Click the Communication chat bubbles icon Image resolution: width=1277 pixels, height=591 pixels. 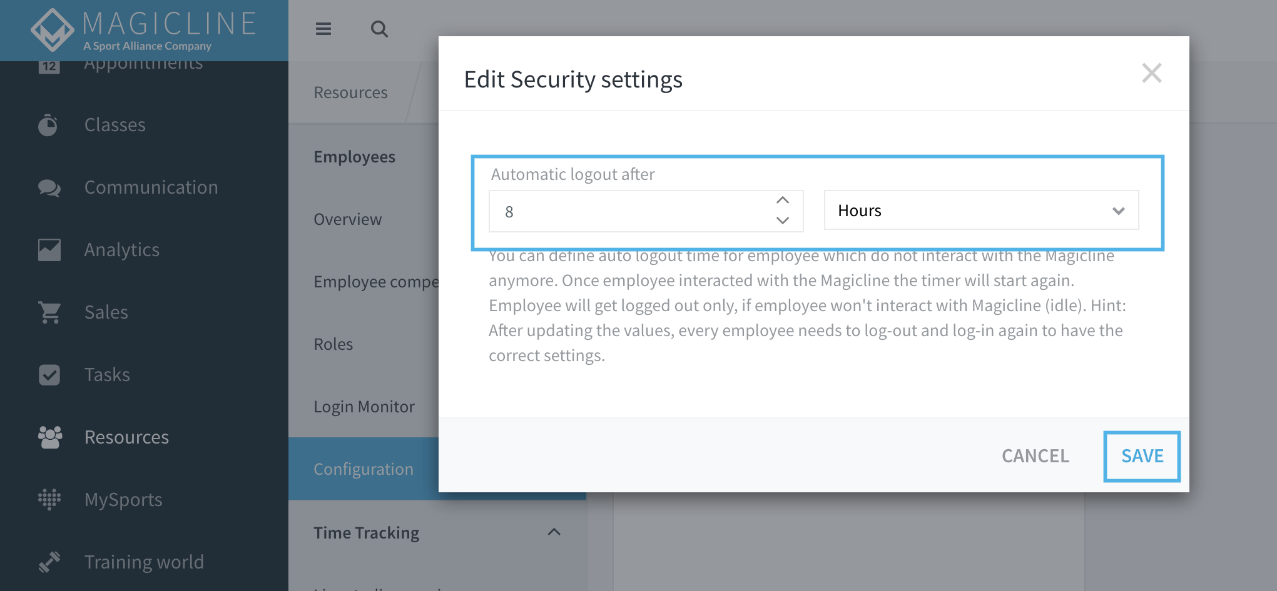point(49,187)
